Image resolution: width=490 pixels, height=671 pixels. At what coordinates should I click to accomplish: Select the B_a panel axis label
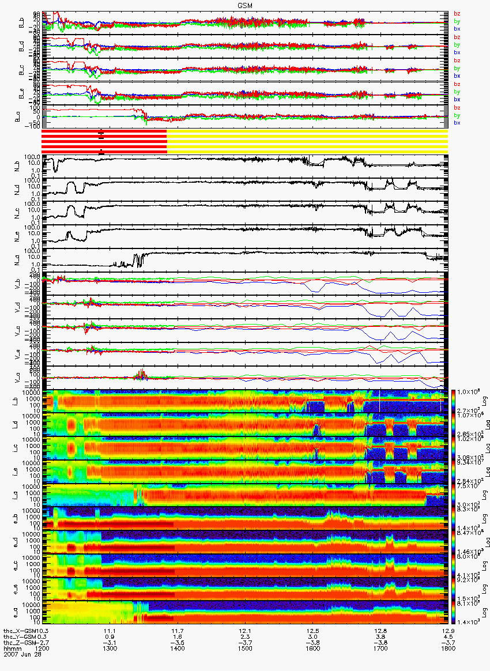(17, 116)
